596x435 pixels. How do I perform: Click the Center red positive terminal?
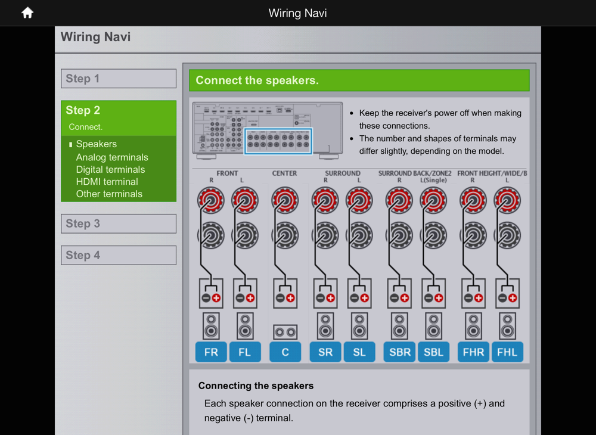click(x=285, y=200)
